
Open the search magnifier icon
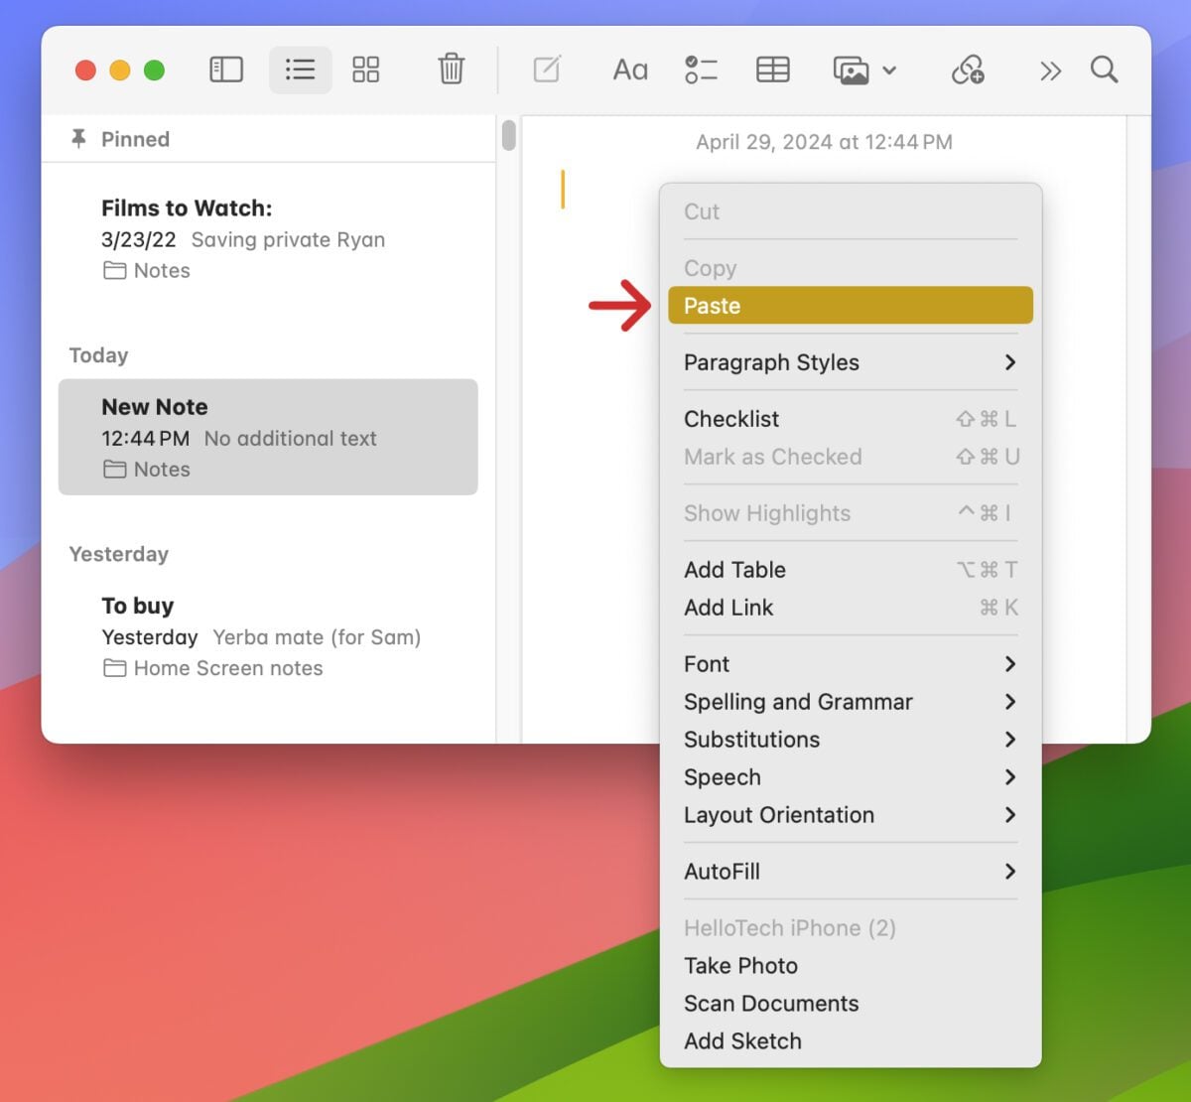1104,69
